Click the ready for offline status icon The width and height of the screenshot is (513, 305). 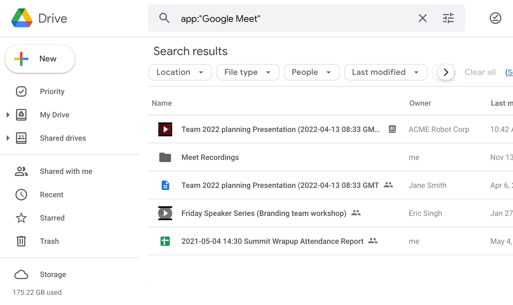click(495, 18)
